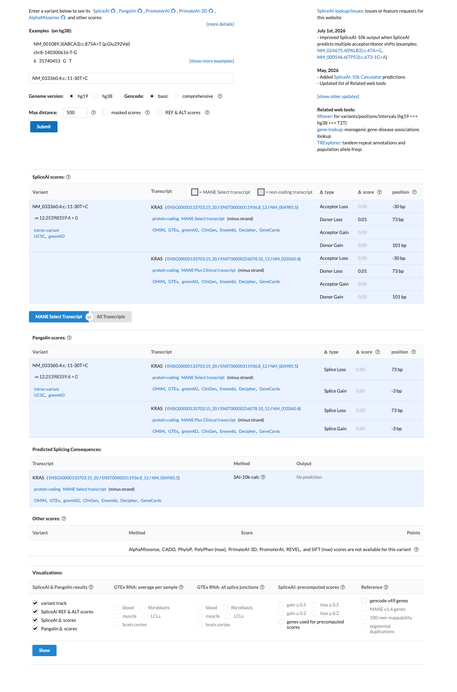
Task: Select hg38 genome version
Action: pos(96,96)
